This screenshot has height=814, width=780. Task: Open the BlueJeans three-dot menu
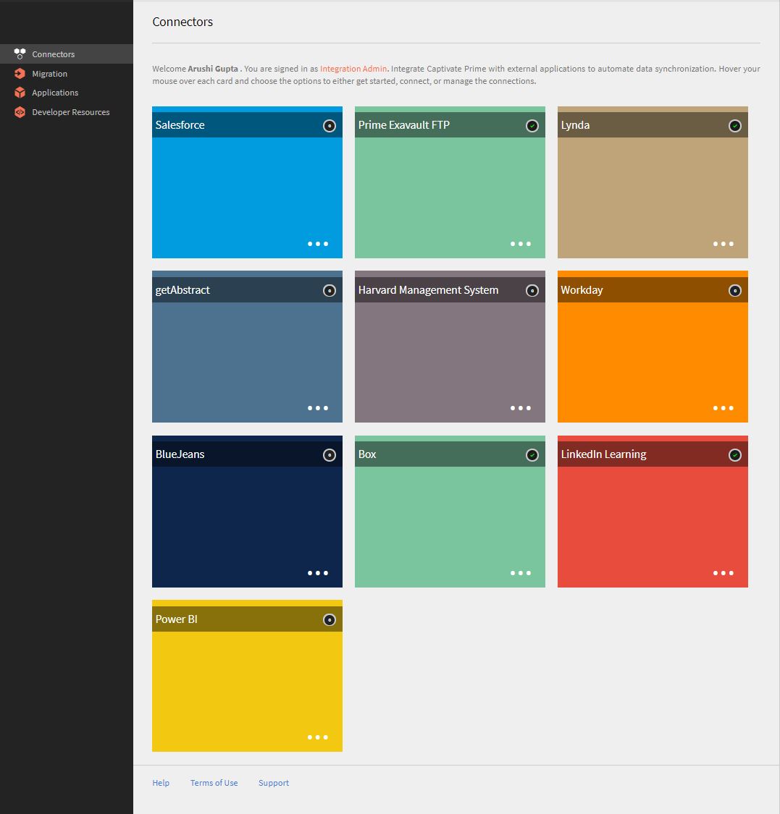pyautogui.click(x=318, y=573)
